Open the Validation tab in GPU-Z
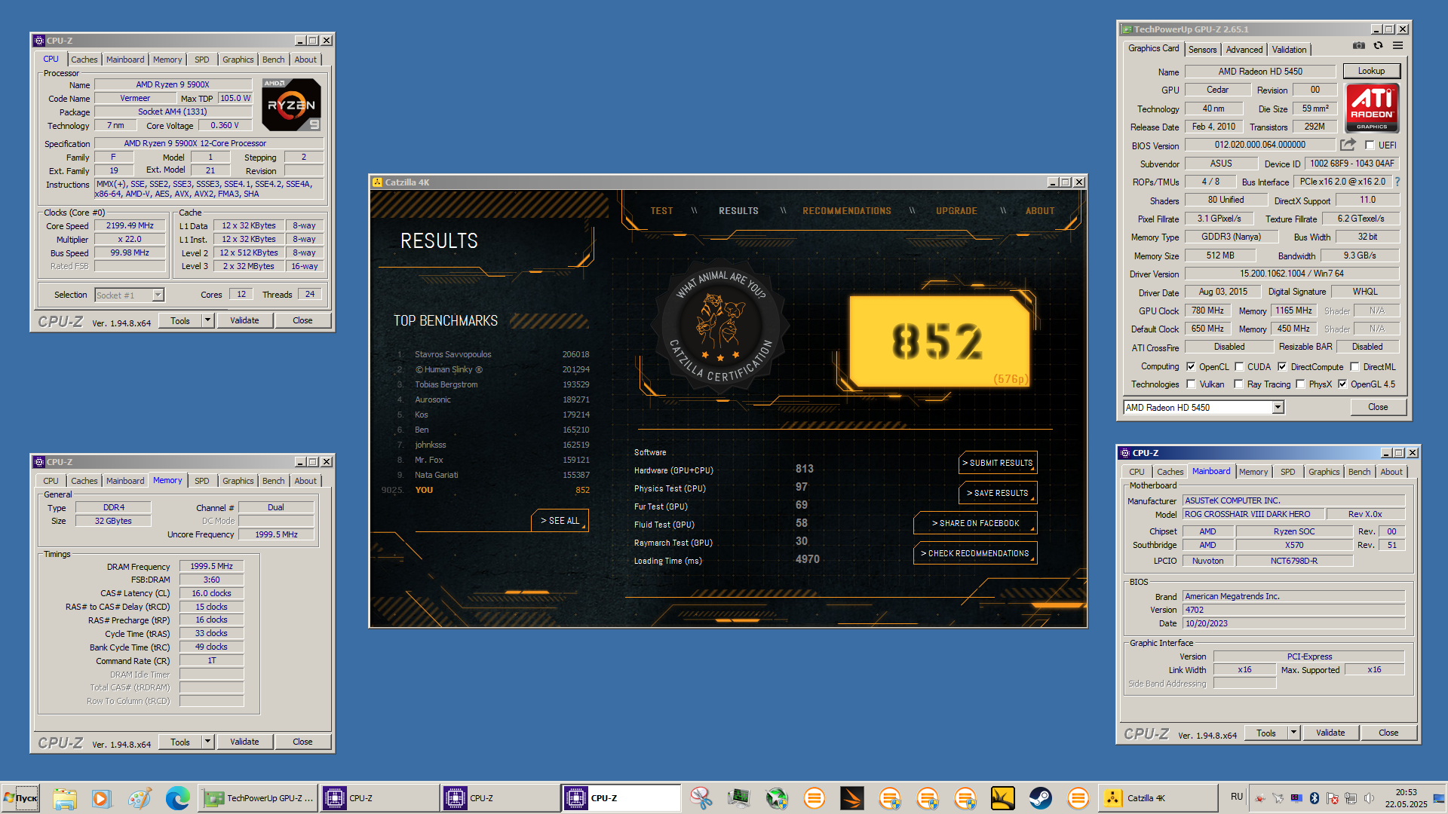The height and width of the screenshot is (814, 1448). [x=1290, y=50]
